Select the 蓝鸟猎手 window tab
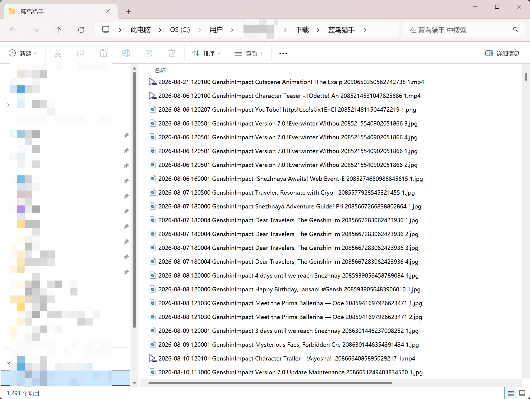 coord(61,11)
